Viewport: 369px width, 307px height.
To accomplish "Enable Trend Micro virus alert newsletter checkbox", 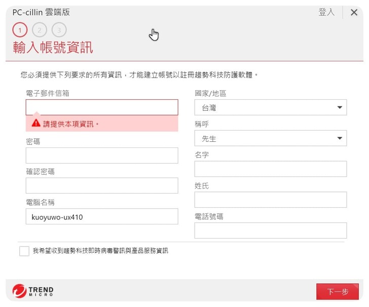I will point(24,251).
